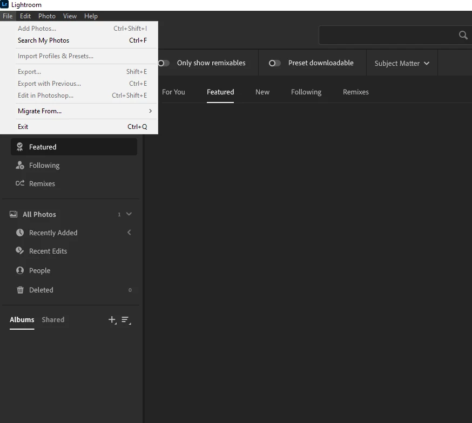Select Recently Added in the sidebar
This screenshot has width=472, height=423.
click(74, 233)
